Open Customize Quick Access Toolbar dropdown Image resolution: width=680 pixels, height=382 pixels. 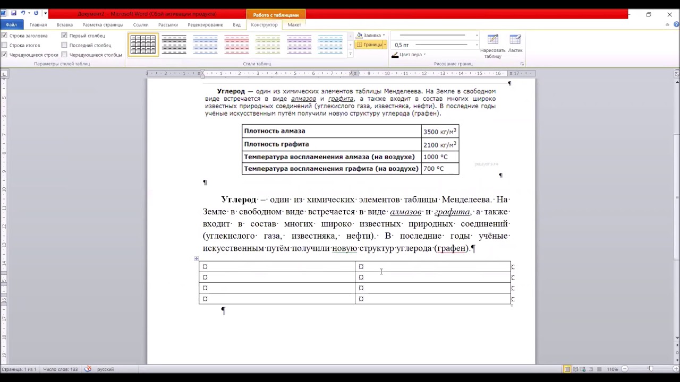(45, 13)
